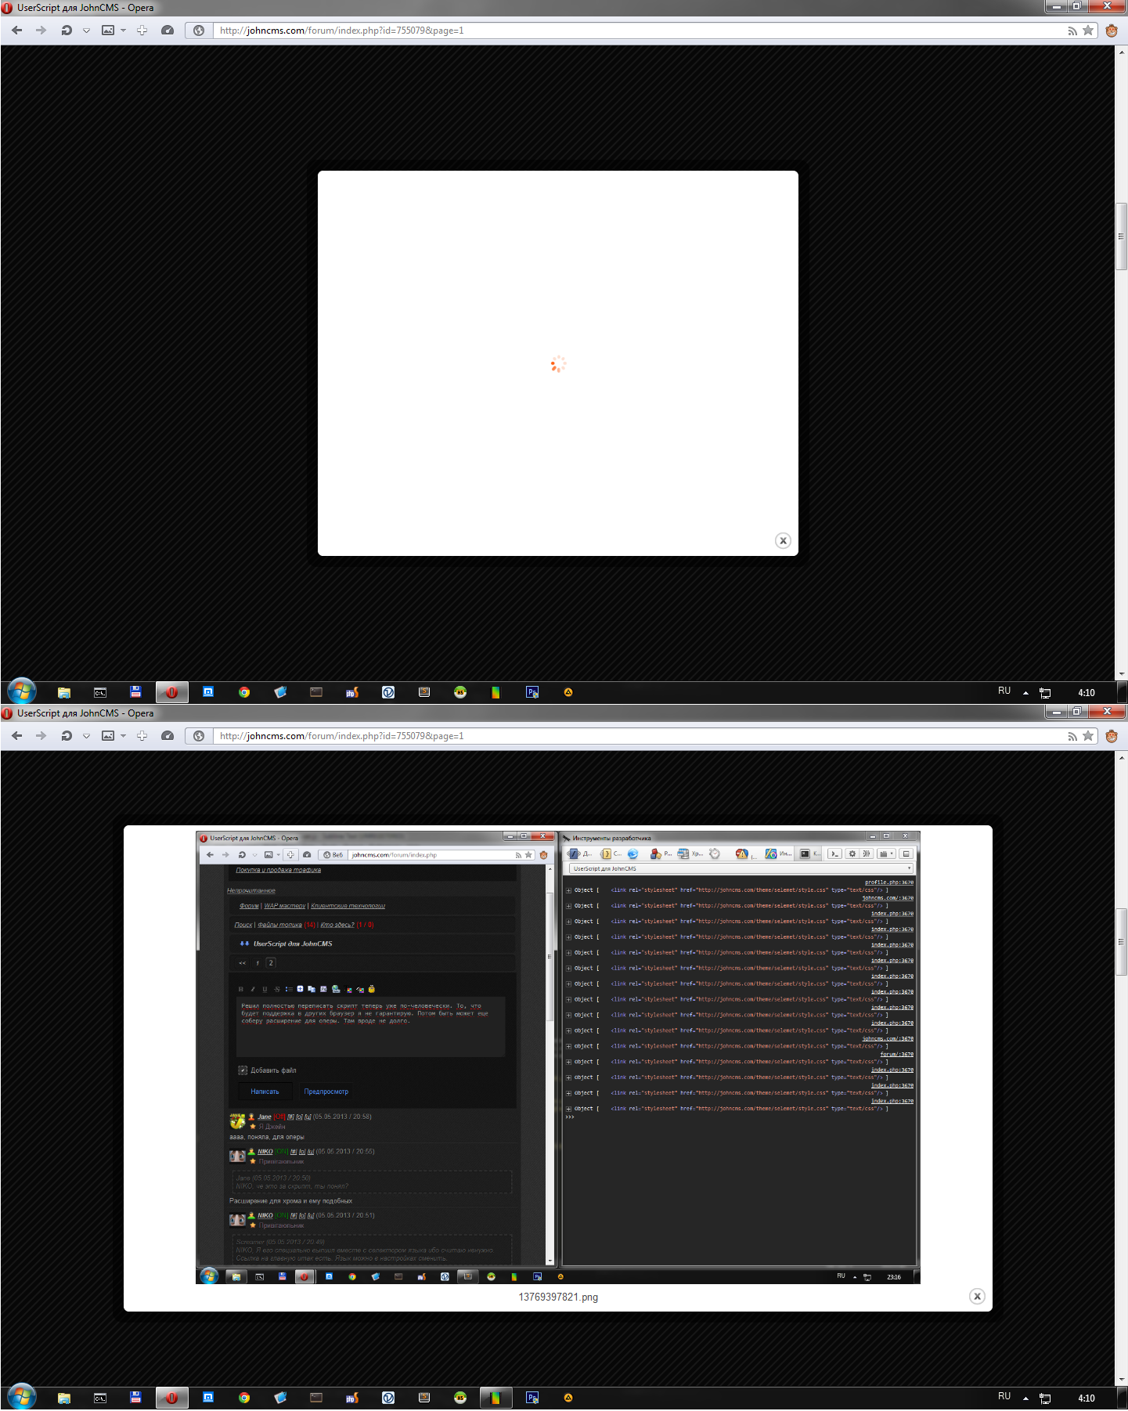This screenshot has width=1128, height=1411.
Task: Click the Forward arrow in the lower Opera window
Action: (41, 736)
